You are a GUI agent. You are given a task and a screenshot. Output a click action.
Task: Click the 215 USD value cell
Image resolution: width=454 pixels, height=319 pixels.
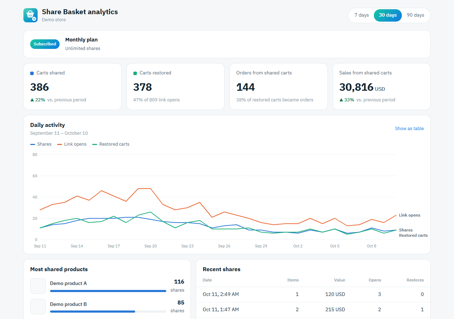pos(335,310)
